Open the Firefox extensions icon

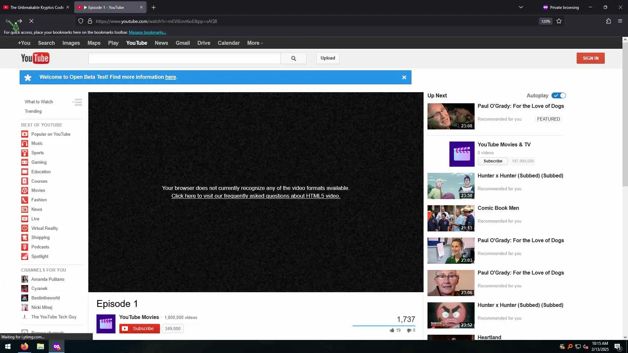[x=608, y=21]
